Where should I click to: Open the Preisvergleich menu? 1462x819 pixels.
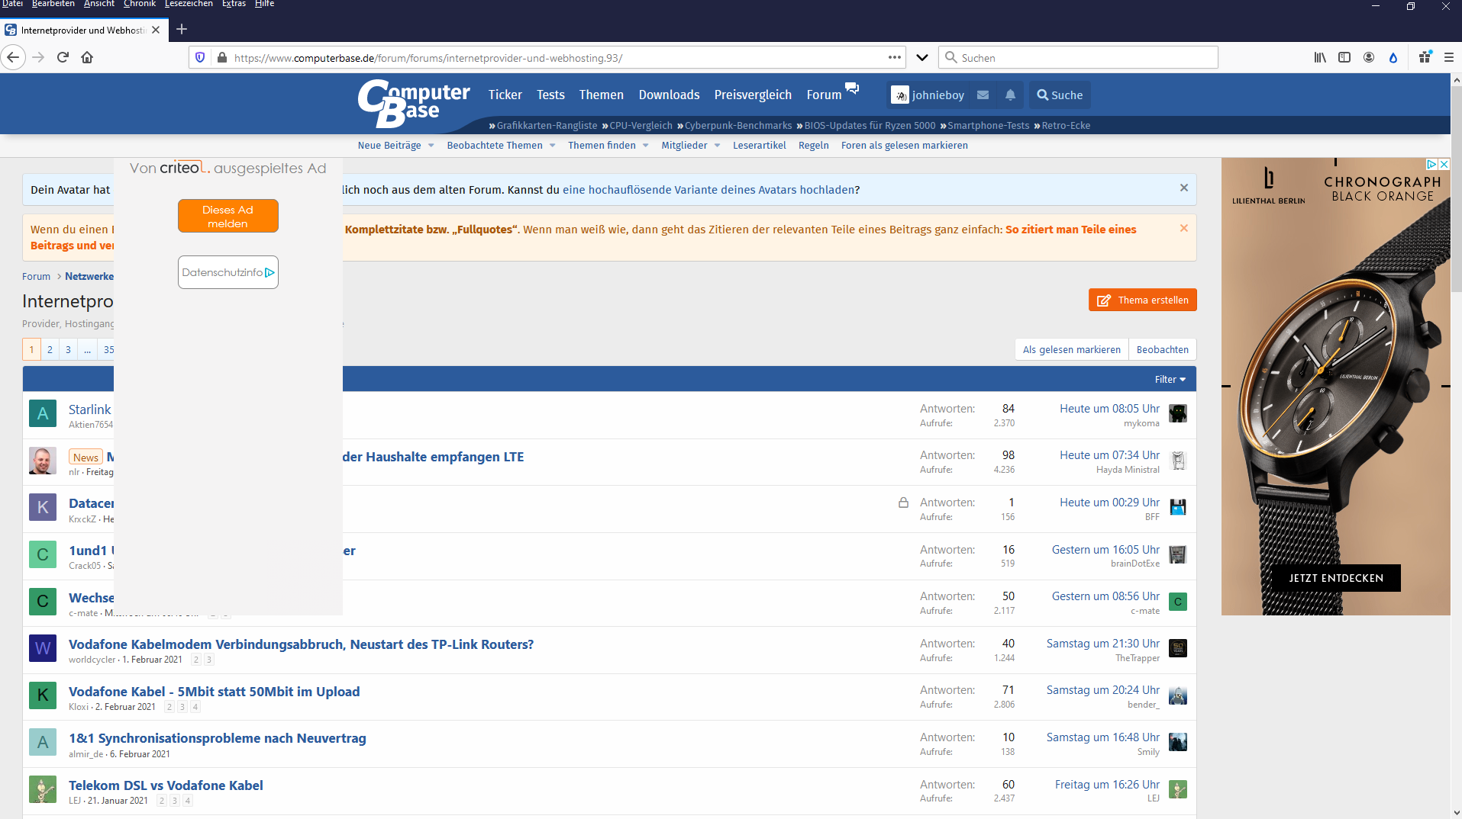coord(753,95)
